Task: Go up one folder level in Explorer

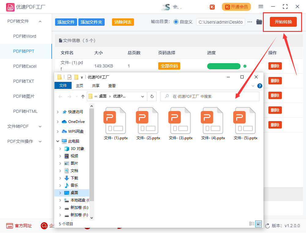Action: [x=83, y=97]
